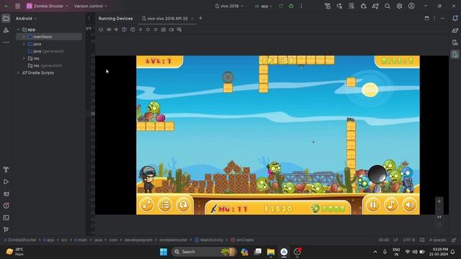
Task: Hide the Running Devices panel
Action: pyautogui.click(x=442, y=18)
